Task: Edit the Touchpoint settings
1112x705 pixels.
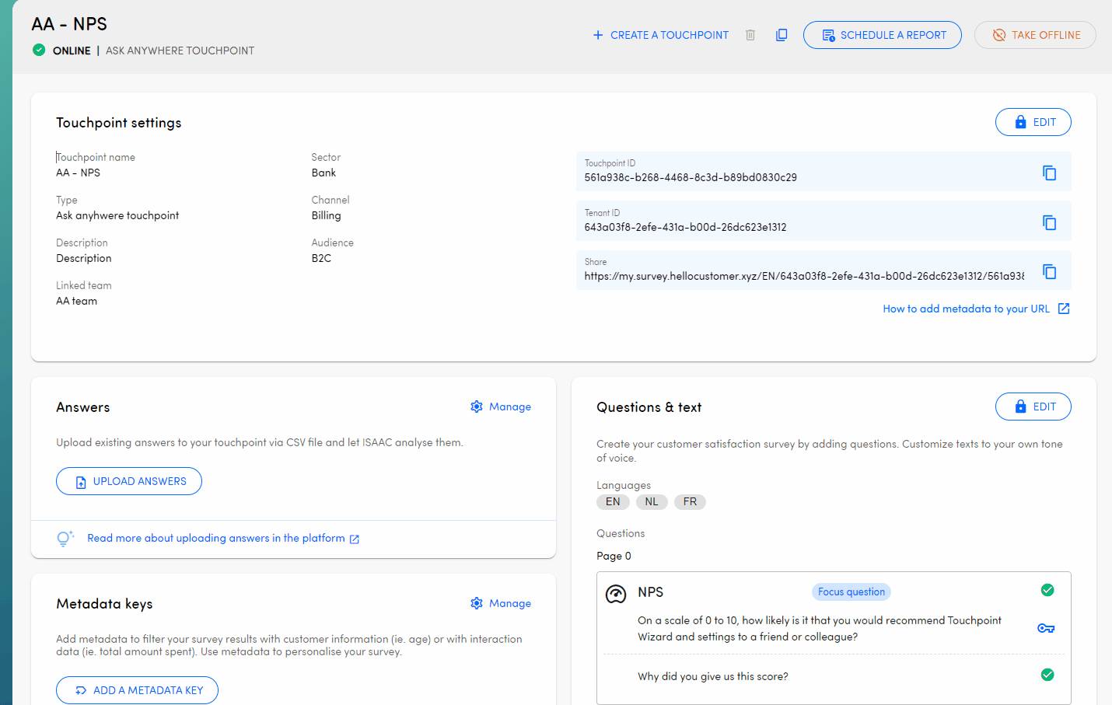Action: (x=1033, y=122)
